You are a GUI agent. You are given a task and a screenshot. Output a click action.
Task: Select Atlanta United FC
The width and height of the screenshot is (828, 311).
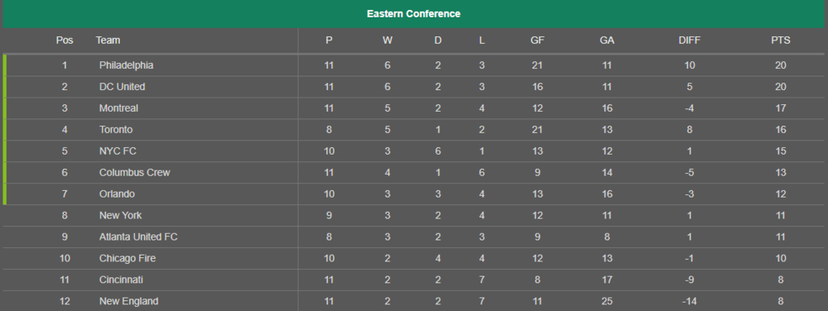coord(138,237)
